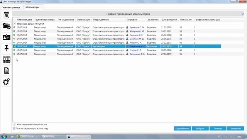Click the person icon beside Семенов В. Р.
Image resolution: width=247 pixels, height=139 pixels.
pyautogui.click(x=127, y=35)
